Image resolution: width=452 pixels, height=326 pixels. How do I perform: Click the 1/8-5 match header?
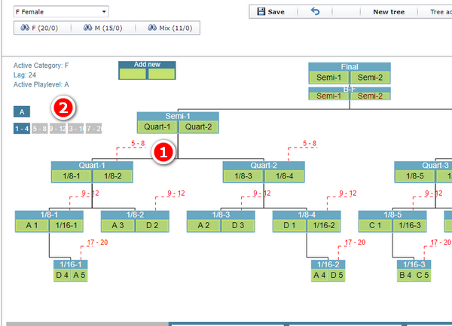coord(392,215)
